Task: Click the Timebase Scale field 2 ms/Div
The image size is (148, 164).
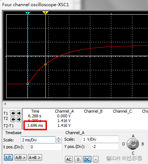Action: click(x=38, y=140)
